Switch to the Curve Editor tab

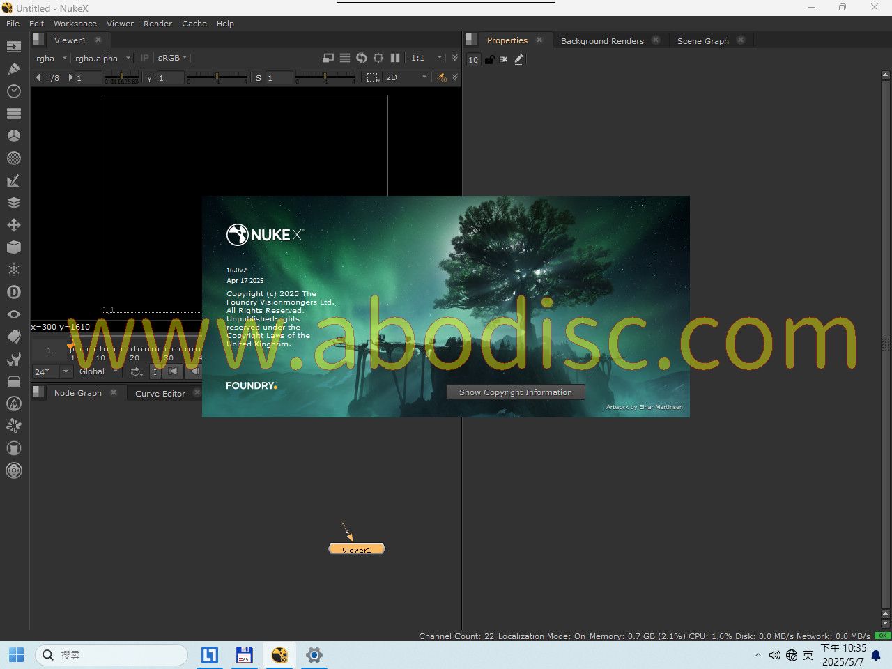160,393
